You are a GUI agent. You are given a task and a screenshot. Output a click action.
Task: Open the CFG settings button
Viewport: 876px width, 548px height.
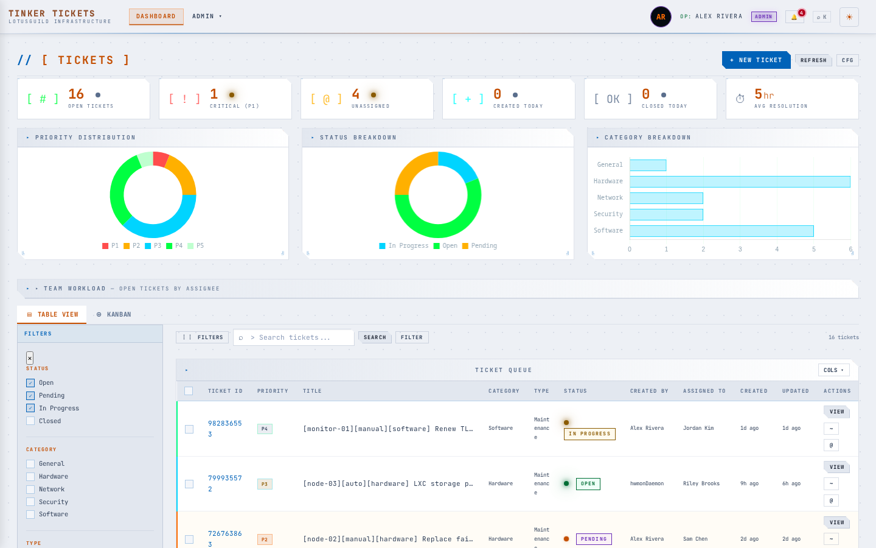pyautogui.click(x=847, y=60)
